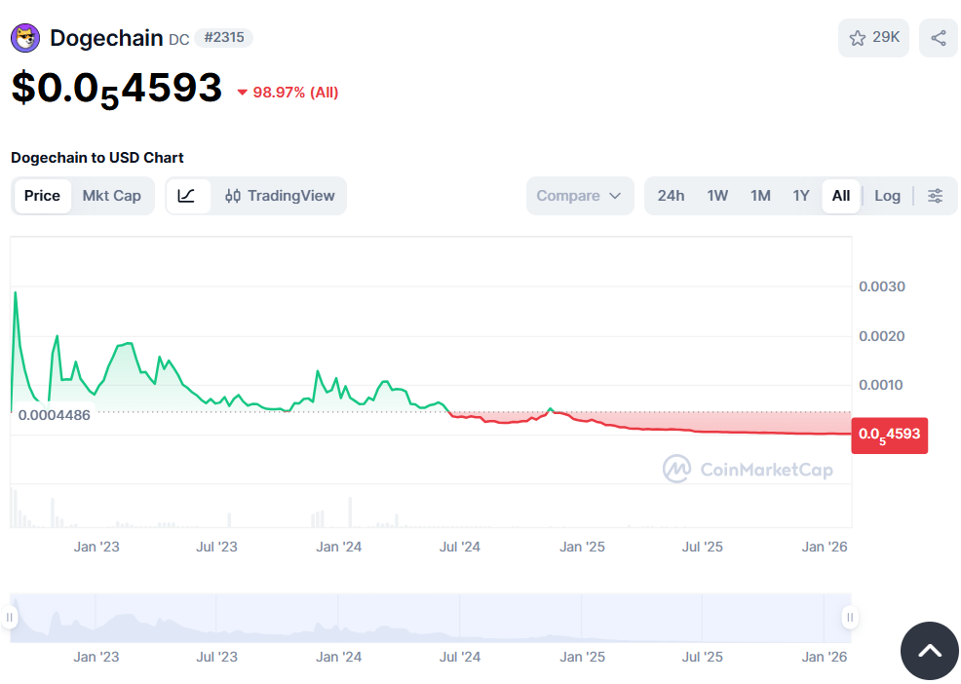Add Dogechain to watchlist via star button
The width and height of the screenshot is (961, 684).
tap(873, 38)
